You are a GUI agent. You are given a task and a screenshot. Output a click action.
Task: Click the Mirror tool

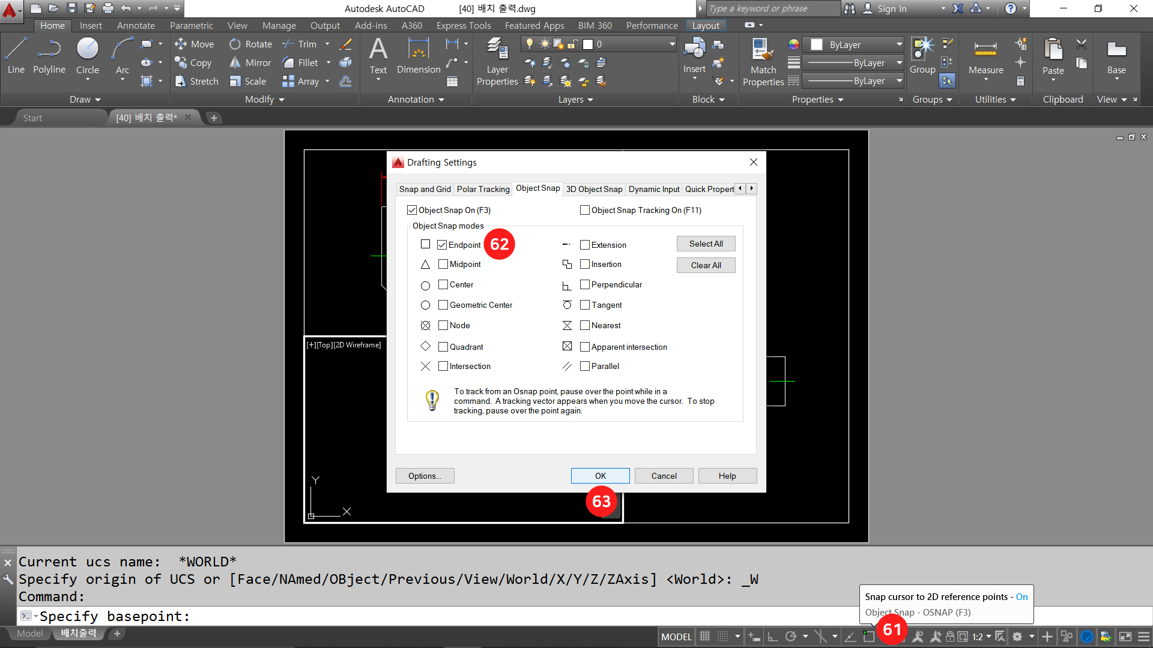tap(250, 62)
